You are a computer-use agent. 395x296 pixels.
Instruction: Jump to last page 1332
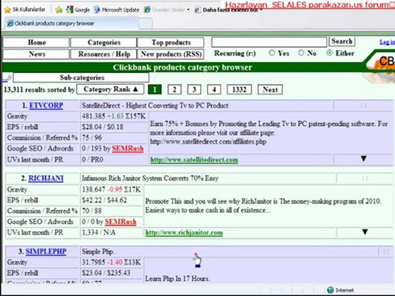tap(239, 90)
